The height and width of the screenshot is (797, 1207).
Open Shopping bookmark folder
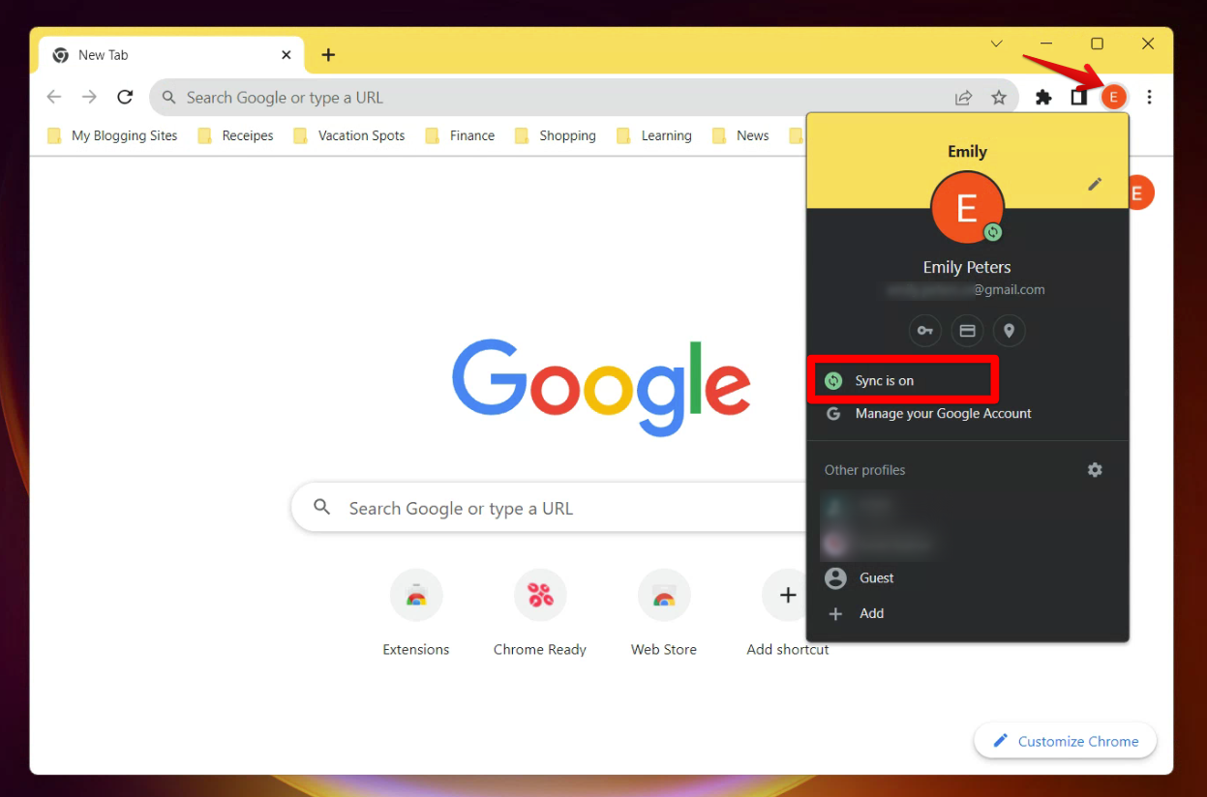pos(555,135)
